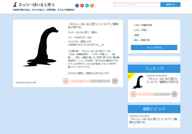Click ranking timestamp 2019-03-10 04:38:07
This screenshot has height=134, width=192.
(x=157, y=76)
